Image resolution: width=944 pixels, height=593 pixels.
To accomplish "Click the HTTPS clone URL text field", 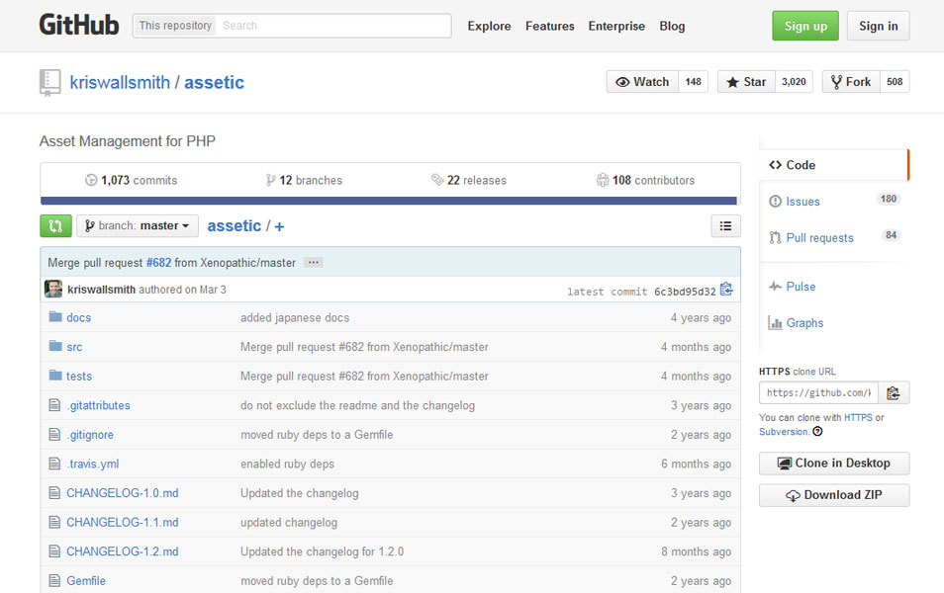I will (818, 392).
